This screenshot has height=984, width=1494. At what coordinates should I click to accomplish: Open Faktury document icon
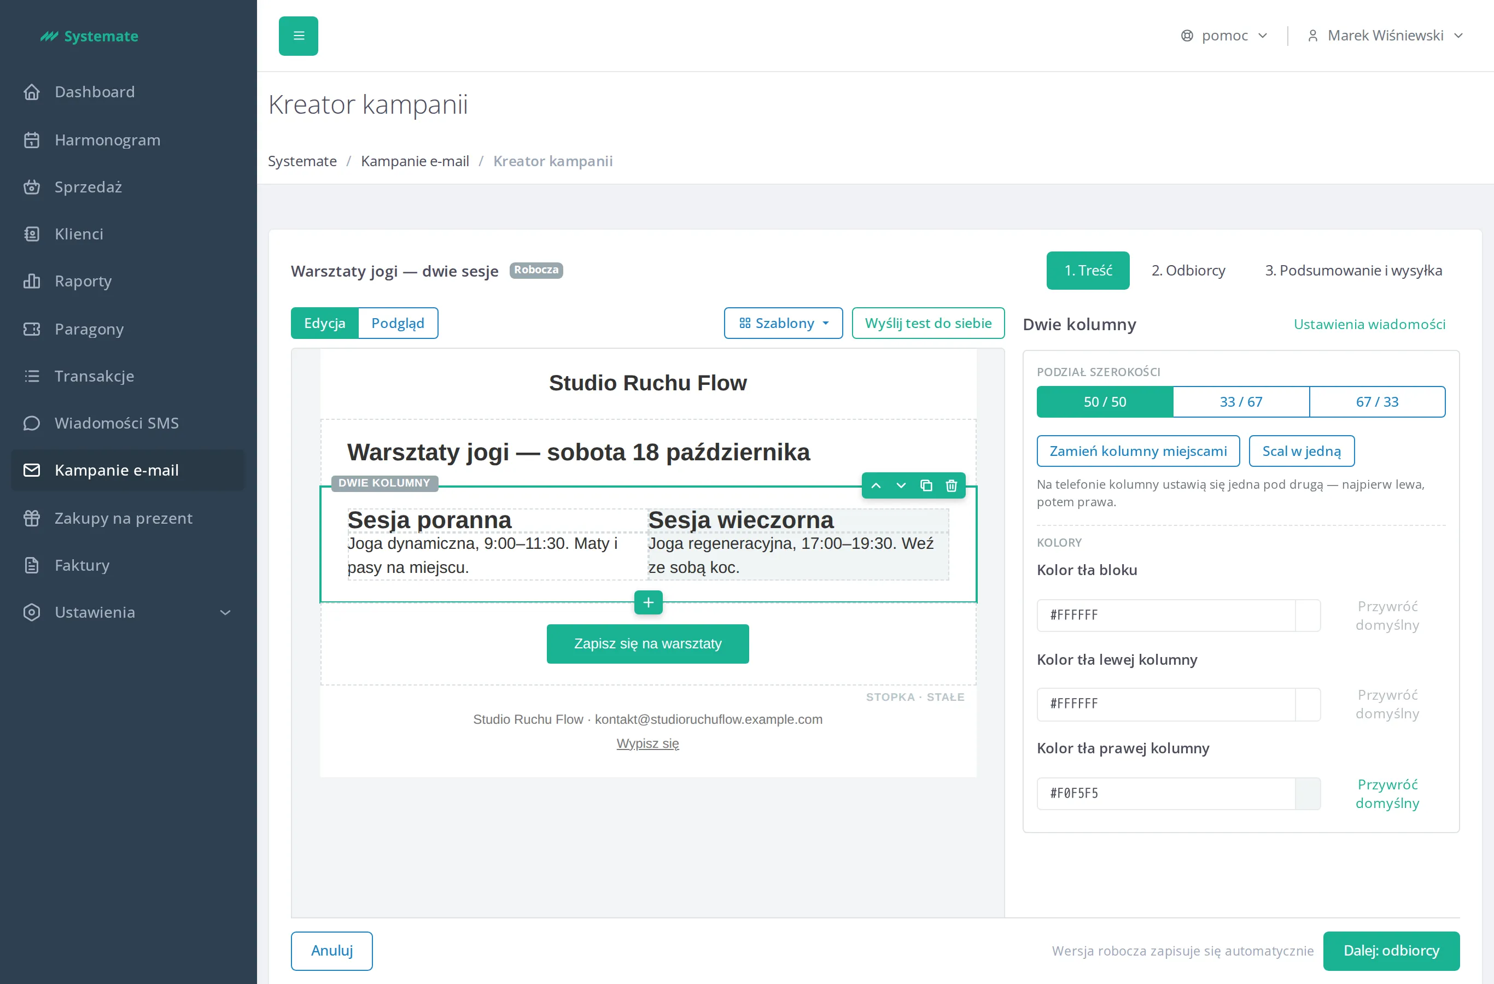(31, 565)
